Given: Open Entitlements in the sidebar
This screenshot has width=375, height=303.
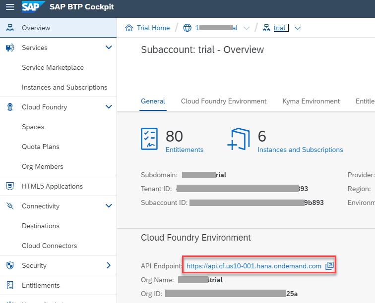Looking at the screenshot, I should 58,285.
